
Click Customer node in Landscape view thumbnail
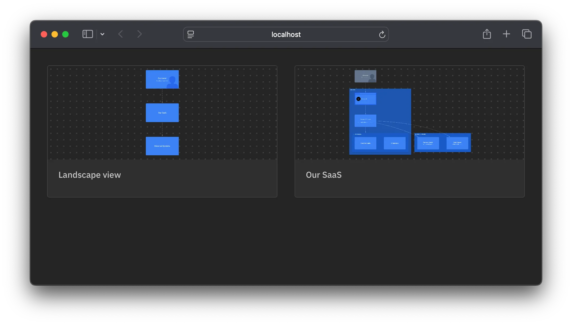pyautogui.click(x=162, y=79)
